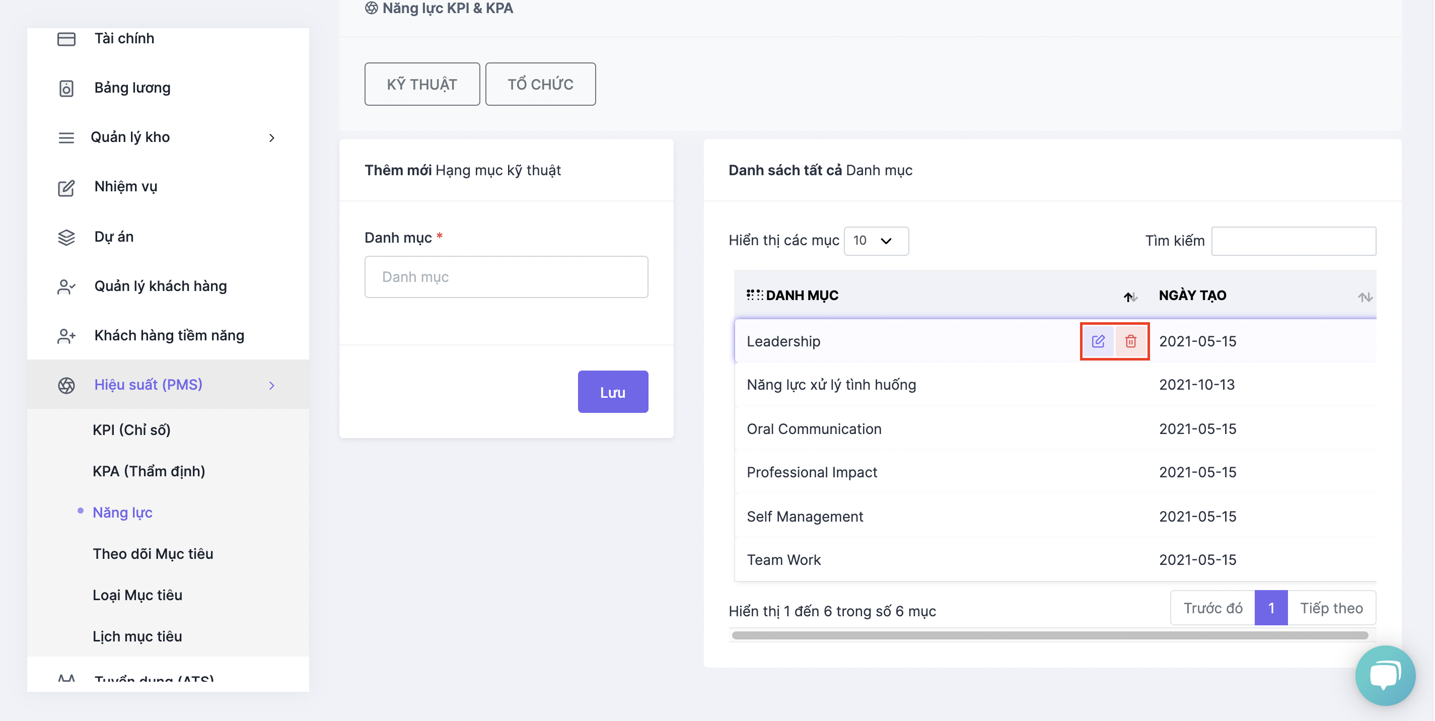Click Professional Impact row
Viewport: 1435px width, 721px height.
coord(812,472)
